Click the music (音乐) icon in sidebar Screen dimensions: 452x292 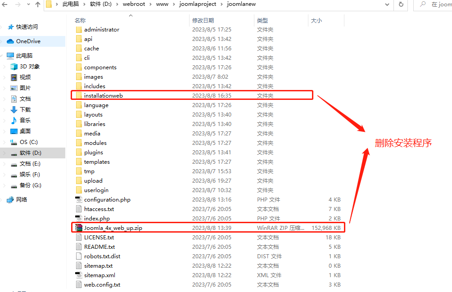point(14,121)
